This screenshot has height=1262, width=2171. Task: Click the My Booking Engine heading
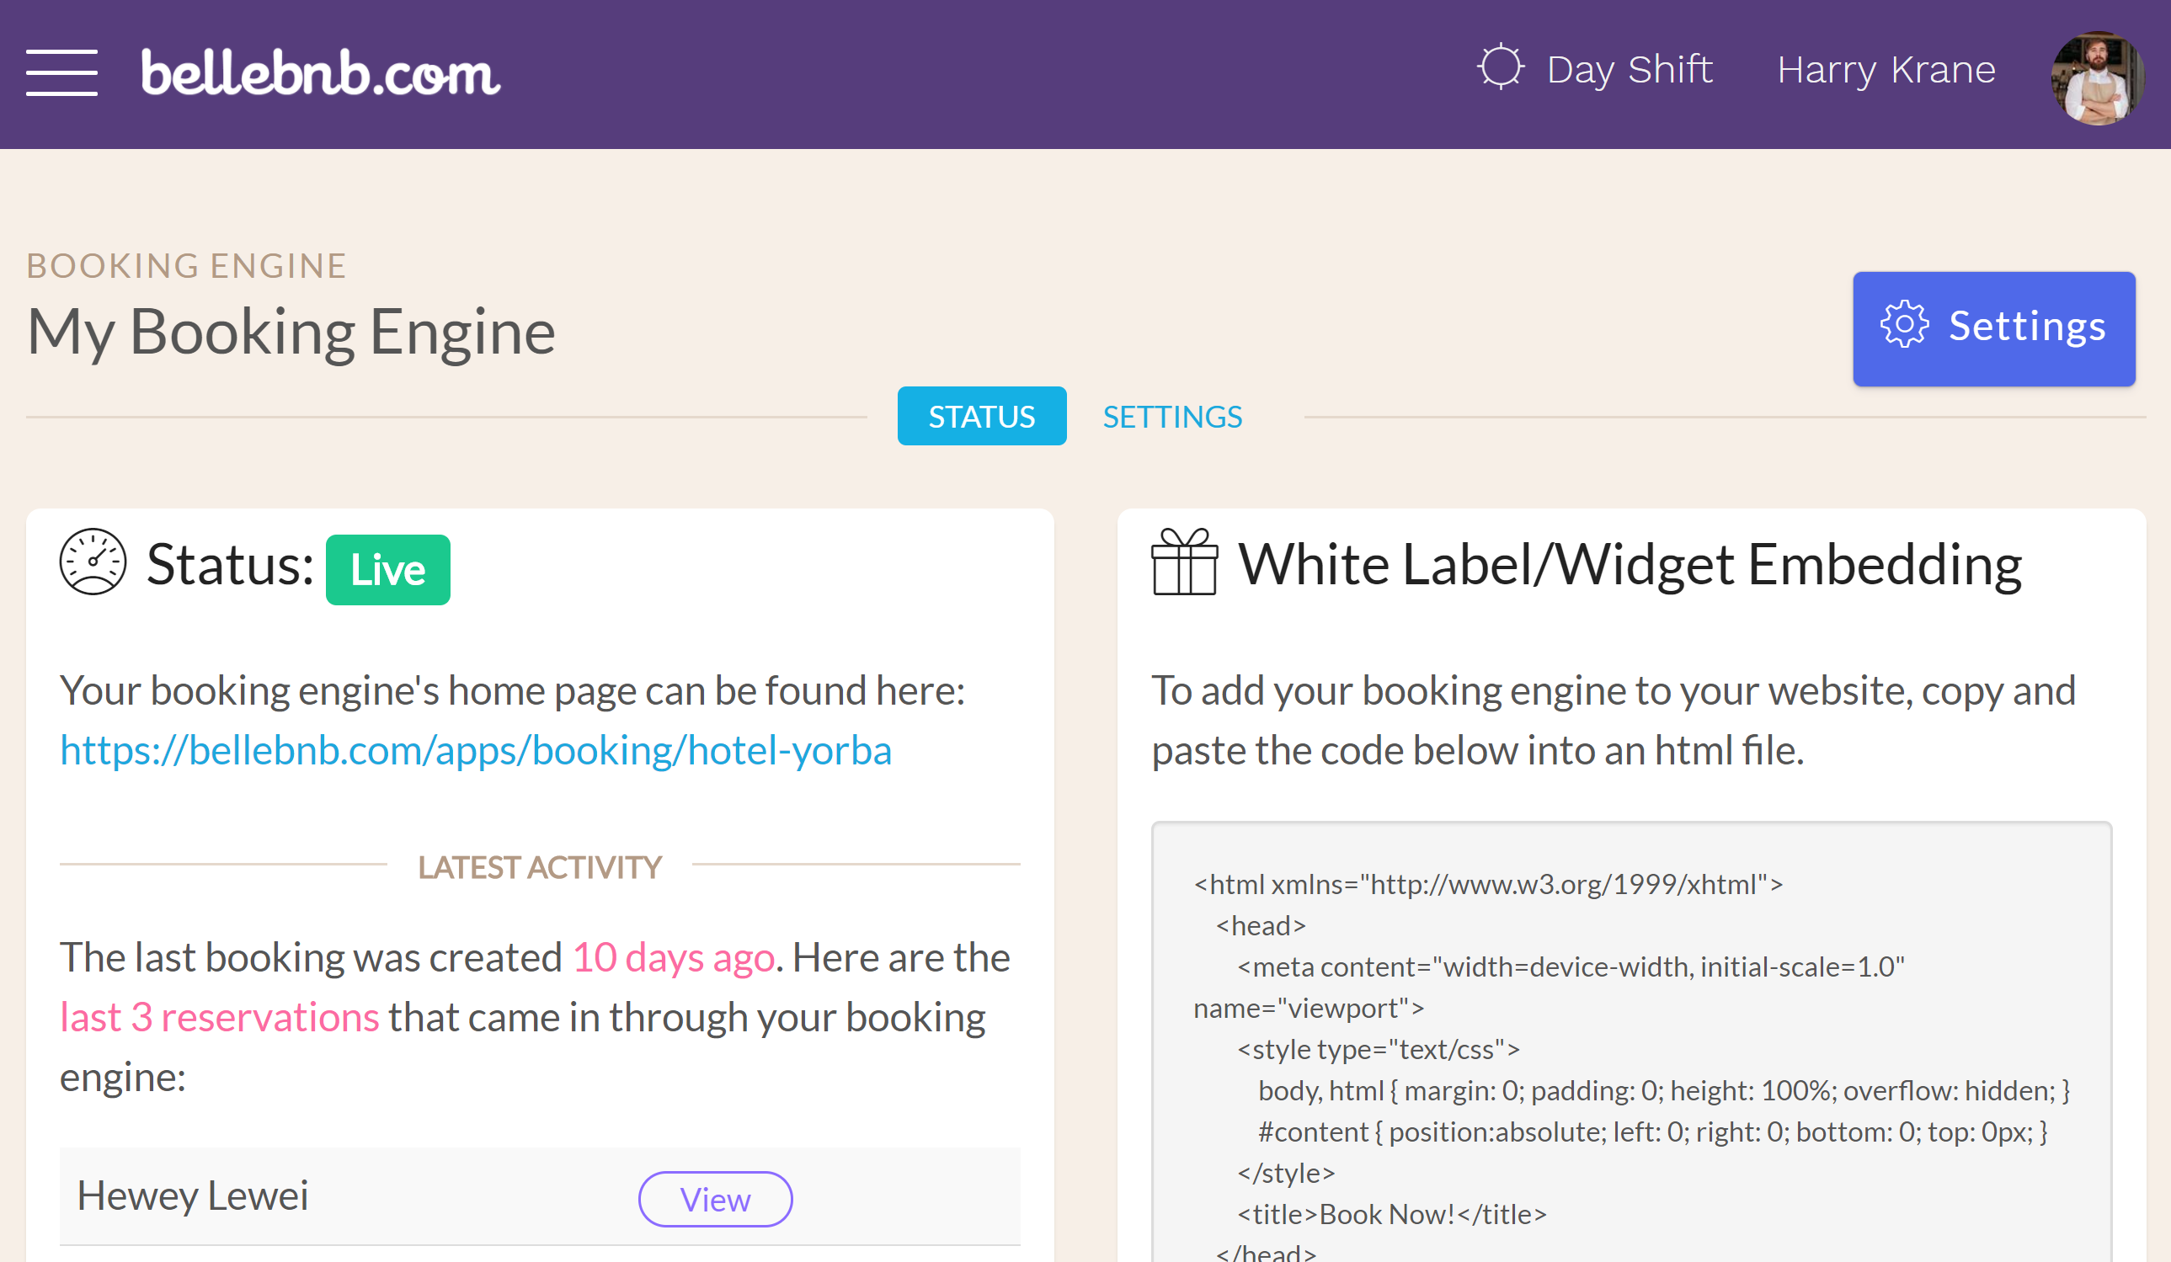tap(291, 332)
